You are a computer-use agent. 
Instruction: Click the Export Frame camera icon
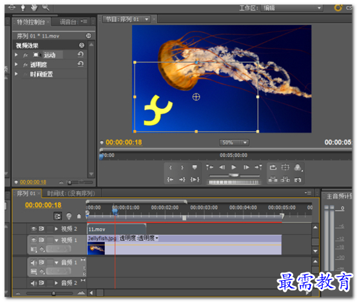click(x=297, y=180)
